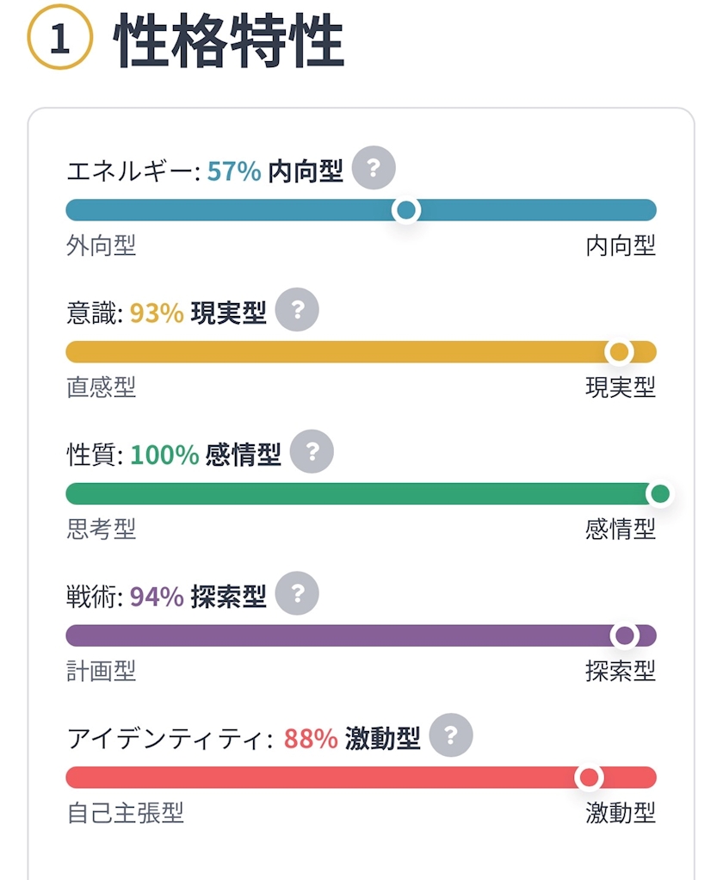Screen dimensions: 723x880
Task: Click the blue エネルギー slider handle
Action: pos(406,210)
